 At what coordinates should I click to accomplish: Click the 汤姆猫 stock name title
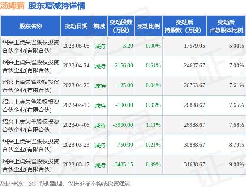click(12, 6)
